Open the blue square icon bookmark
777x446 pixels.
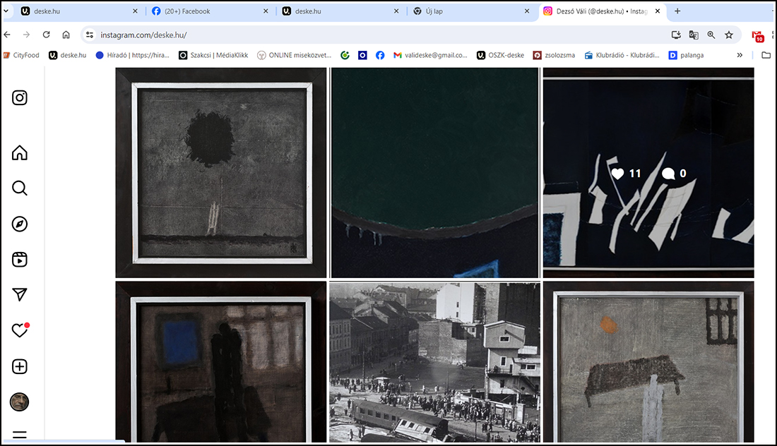click(x=363, y=56)
